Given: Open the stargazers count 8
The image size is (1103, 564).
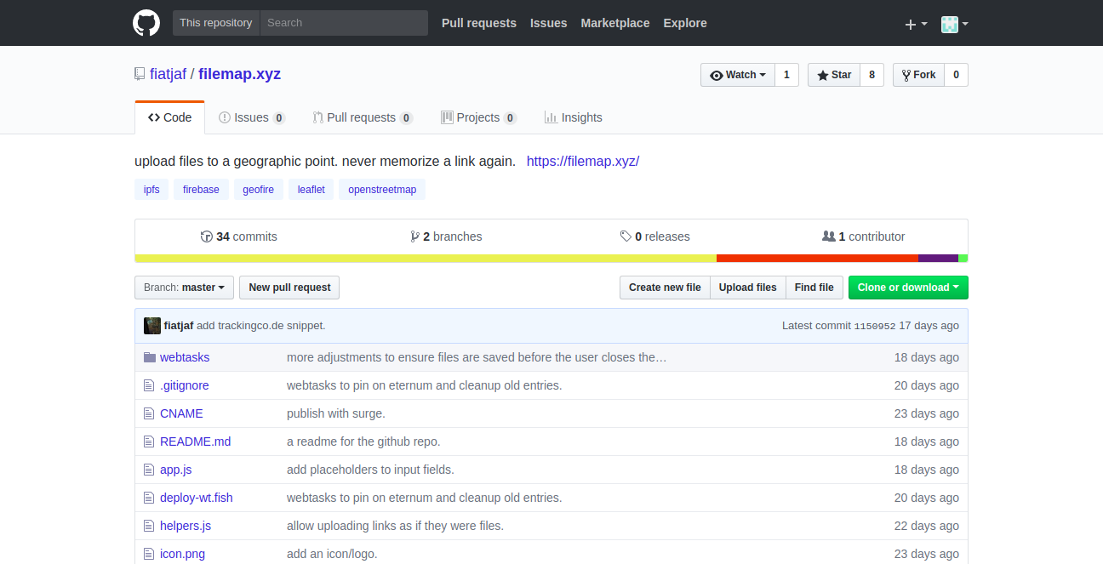Looking at the screenshot, I should pos(872,75).
